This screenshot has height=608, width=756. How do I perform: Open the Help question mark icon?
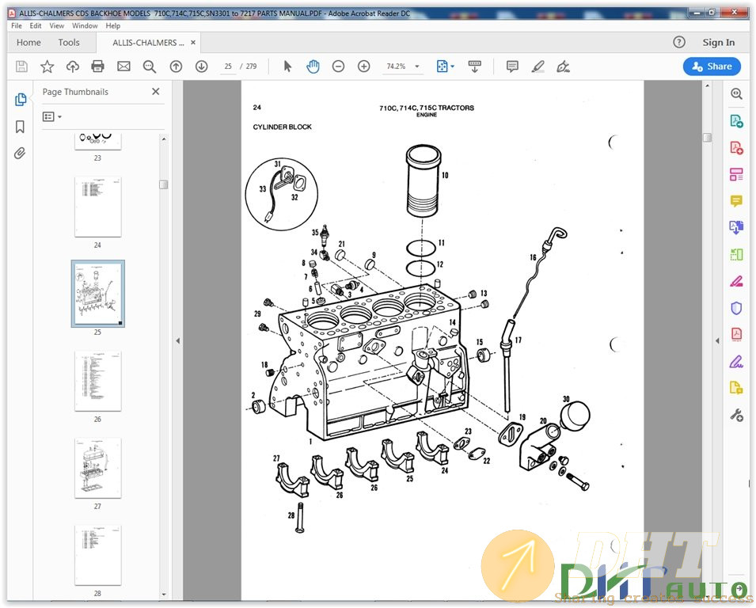[679, 43]
